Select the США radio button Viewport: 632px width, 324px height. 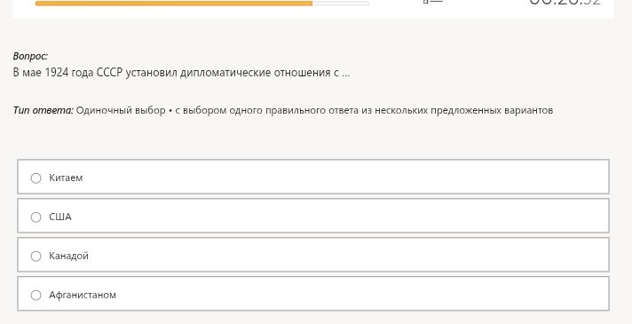pyautogui.click(x=36, y=217)
